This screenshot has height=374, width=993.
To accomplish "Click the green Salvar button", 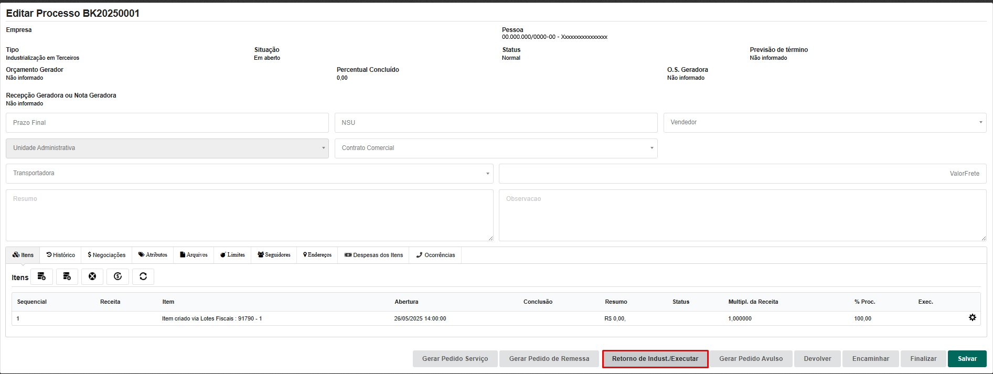I will point(967,359).
